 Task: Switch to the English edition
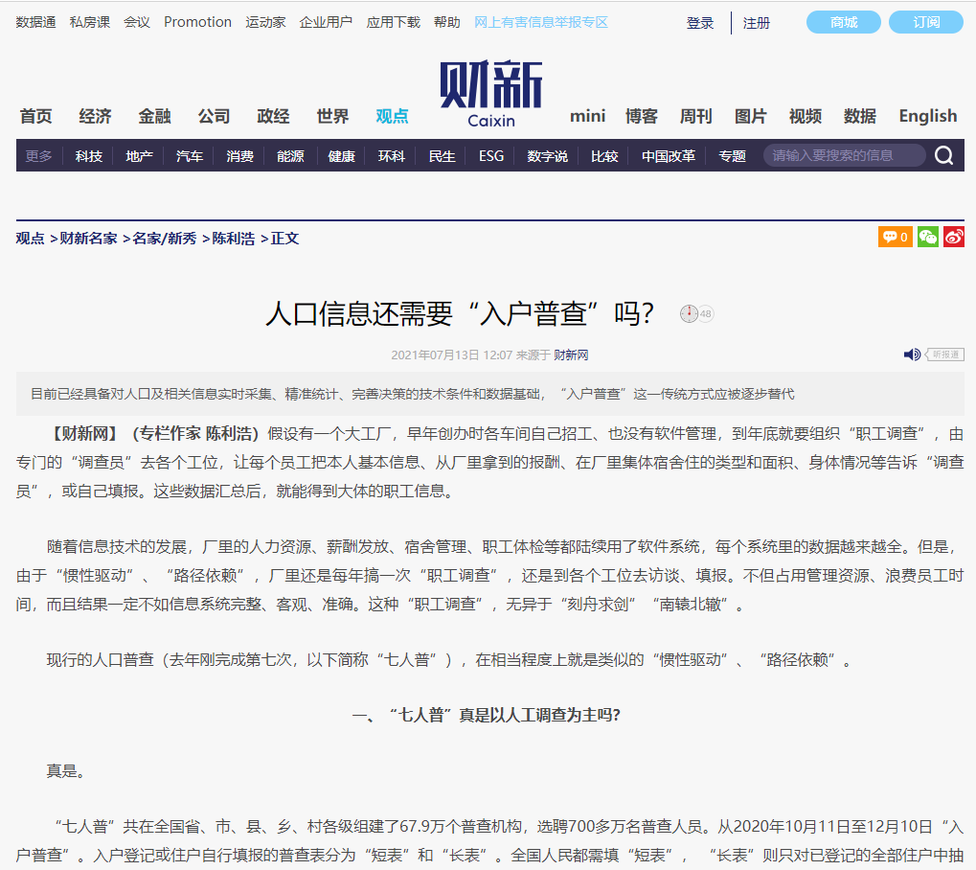point(927,116)
